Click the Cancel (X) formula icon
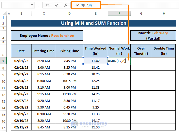Viewport: 179px width, 132px height. click(x=47, y=5)
